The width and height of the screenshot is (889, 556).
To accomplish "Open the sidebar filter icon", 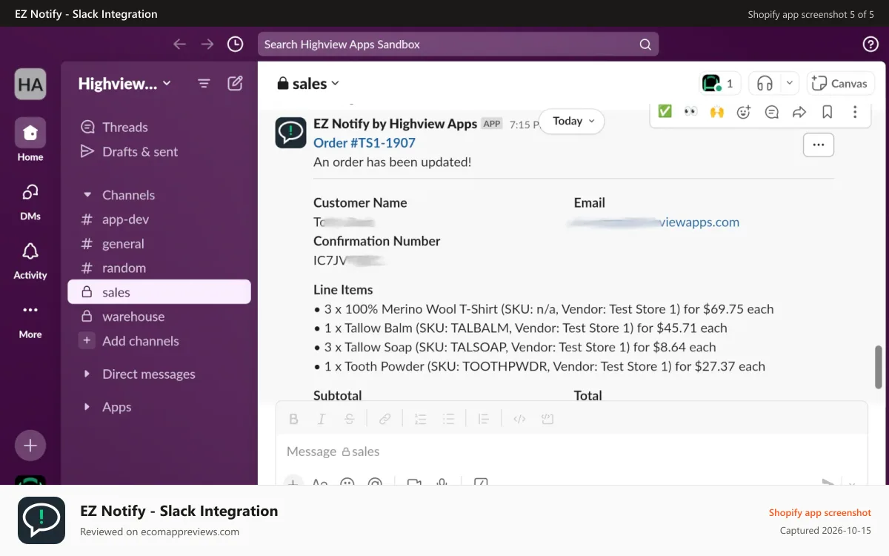I will coord(204,84).
